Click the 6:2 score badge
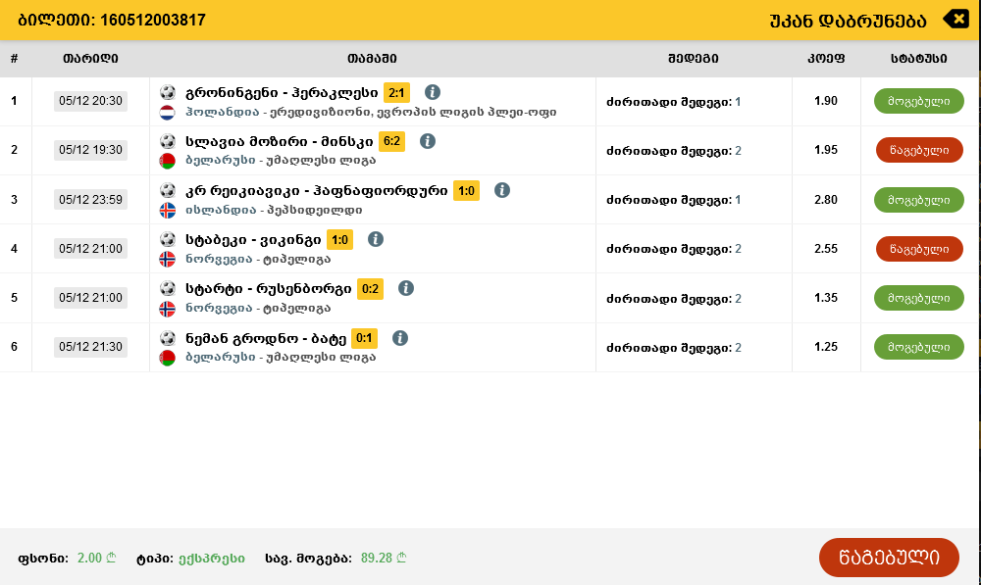Viewport: 981px width, 585px height. 391,141
